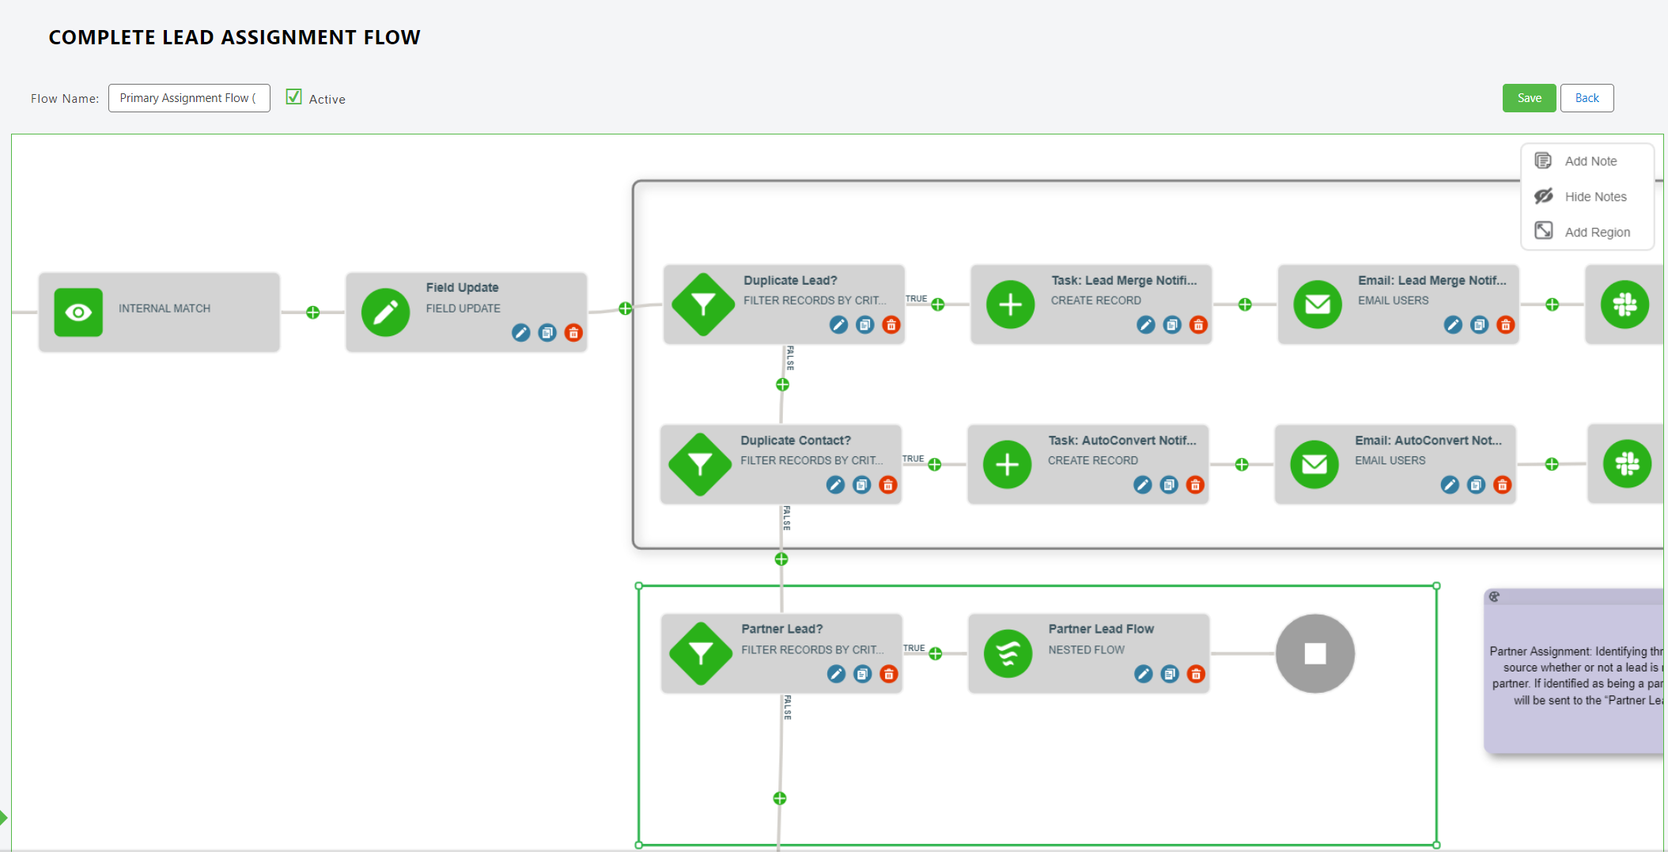The height and width of the screenshot is (855, 1668).
Task: Delete the Duplicate Lead? filter element
Action: (891, 325)
